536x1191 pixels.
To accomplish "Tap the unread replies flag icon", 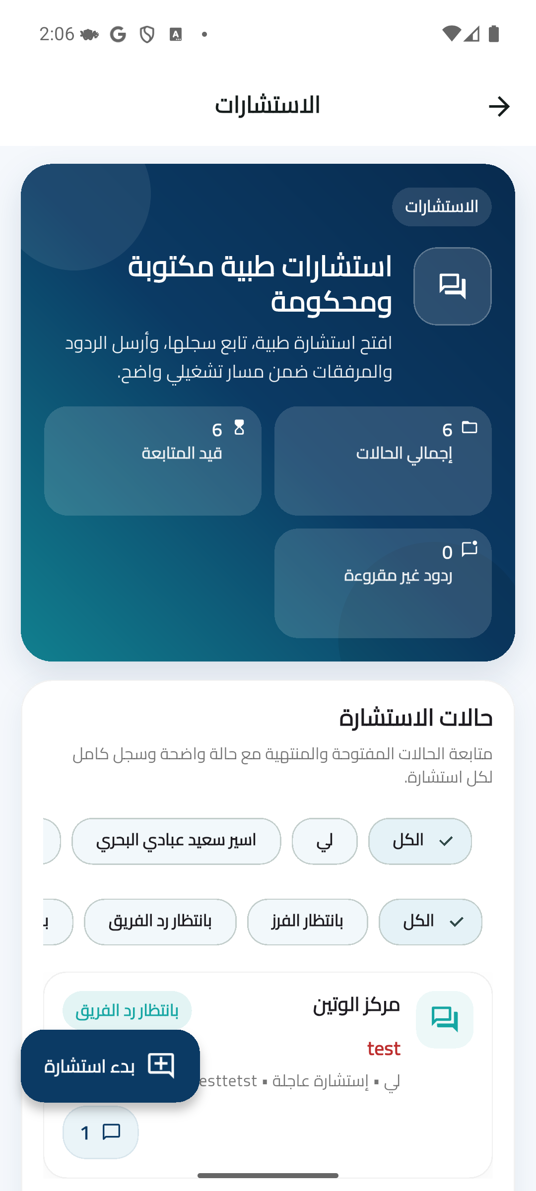I will (x=469, y=549).
